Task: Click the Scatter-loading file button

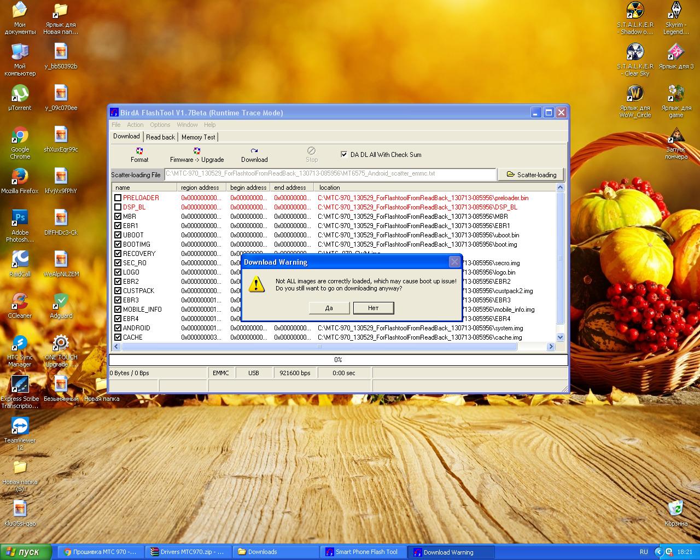Action: pyautogui.click(x=531, y=174)
